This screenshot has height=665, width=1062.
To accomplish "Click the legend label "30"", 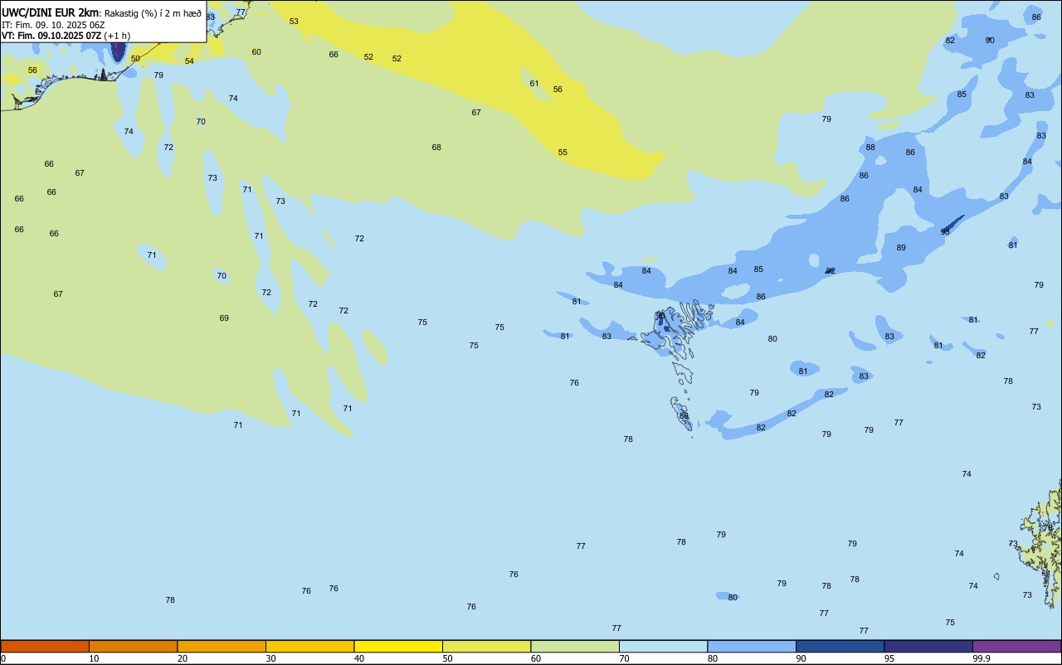I will [271, 658].
